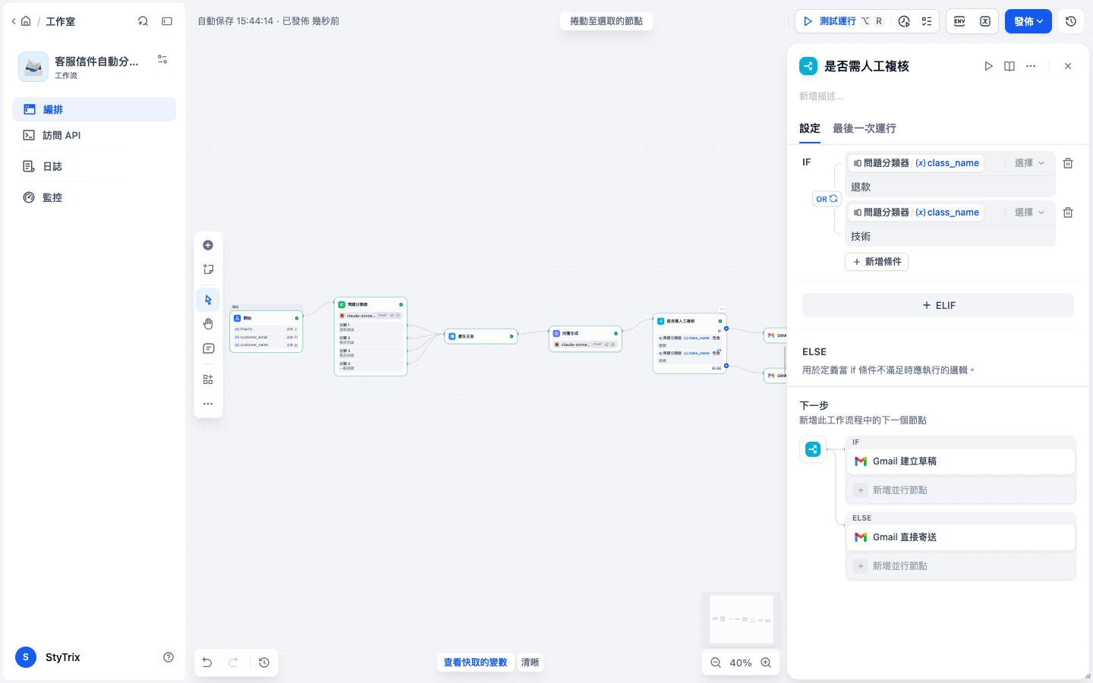Open change history clock icon at bottom
This screenshot has width=1093, height=683.
click(264, 663)
